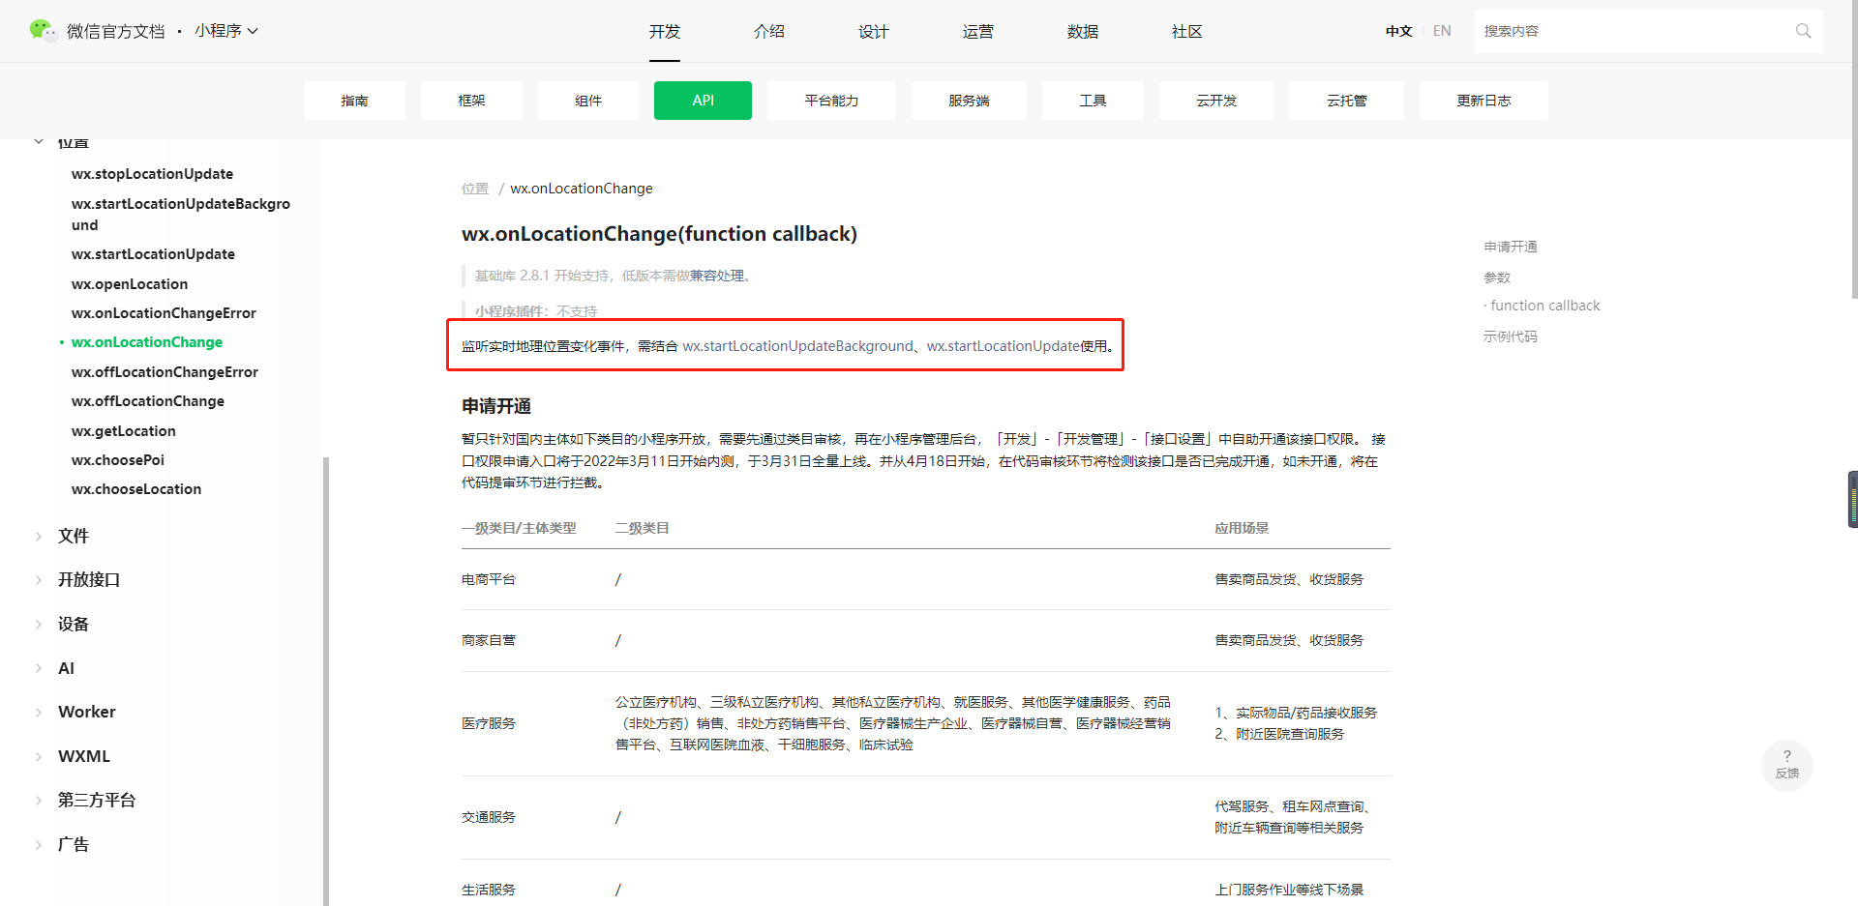The image size is (1858, 906).
Task: Select the 云托管 tab
Action: pyautogui.click(x=1346, y=101)
